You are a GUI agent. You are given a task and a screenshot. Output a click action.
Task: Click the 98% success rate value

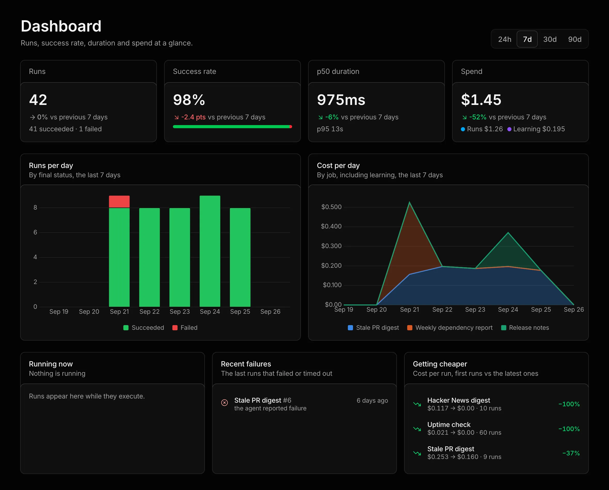(189, 100)
